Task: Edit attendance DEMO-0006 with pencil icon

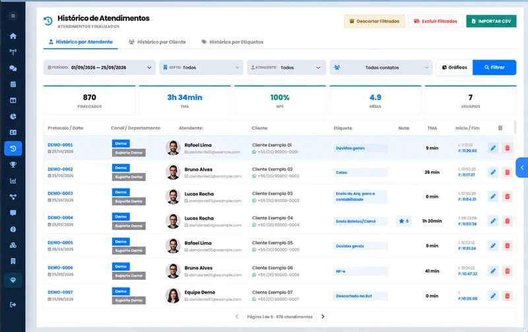Action: pos(493,271)
